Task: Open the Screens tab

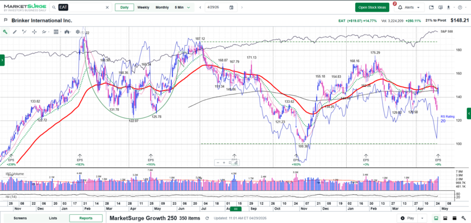Action: [20, 218]
